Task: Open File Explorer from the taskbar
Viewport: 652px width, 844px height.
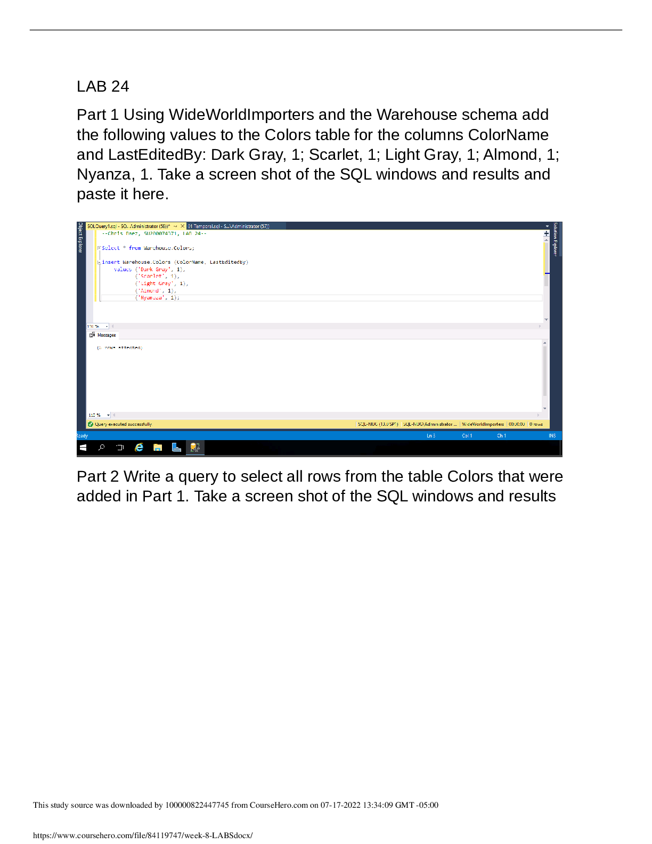Action: [x=158, y=448]
